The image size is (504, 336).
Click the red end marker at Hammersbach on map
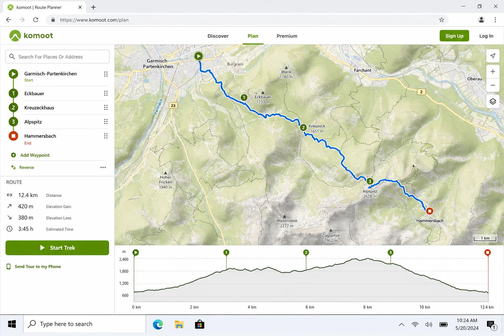coord(430,211)
